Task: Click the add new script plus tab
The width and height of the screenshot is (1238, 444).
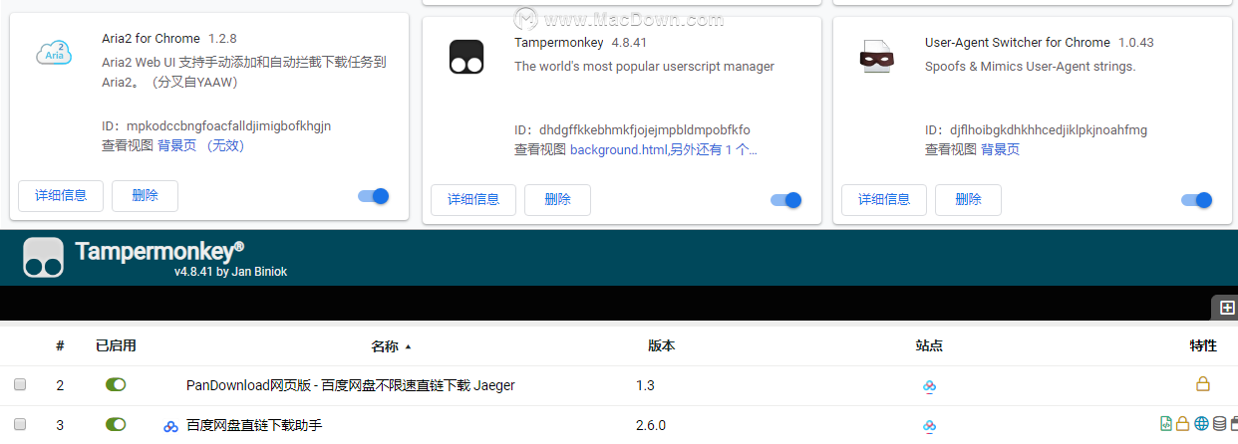Action: click(x=1227, y=308)
